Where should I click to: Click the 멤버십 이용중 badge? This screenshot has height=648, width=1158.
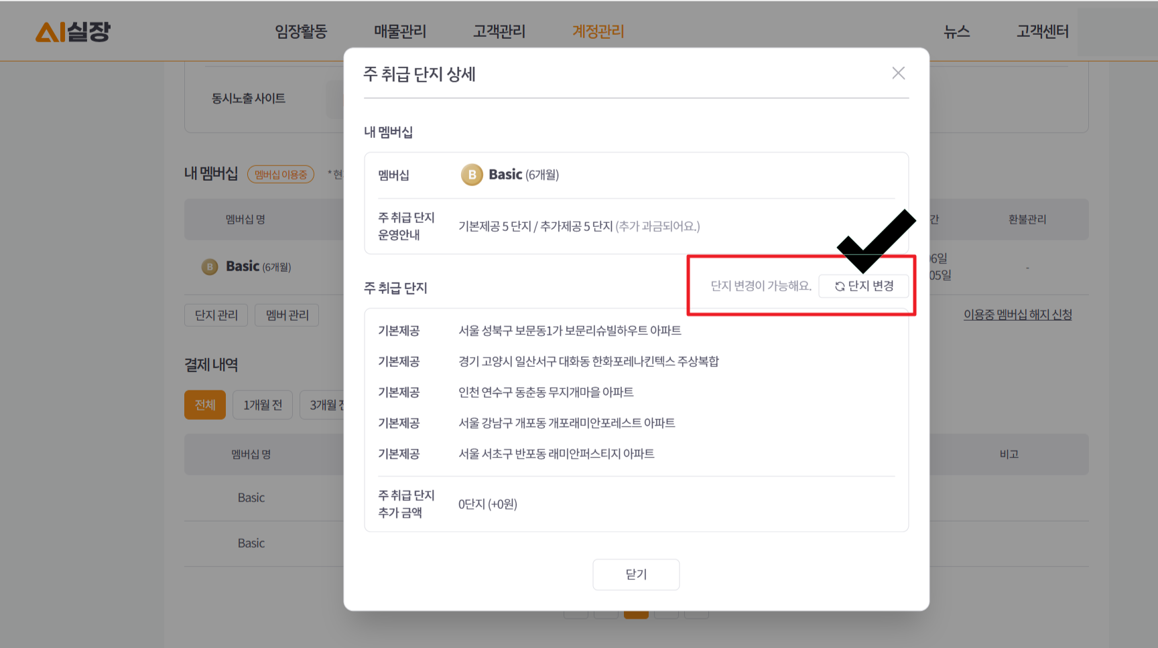click(x=281, y=175)
